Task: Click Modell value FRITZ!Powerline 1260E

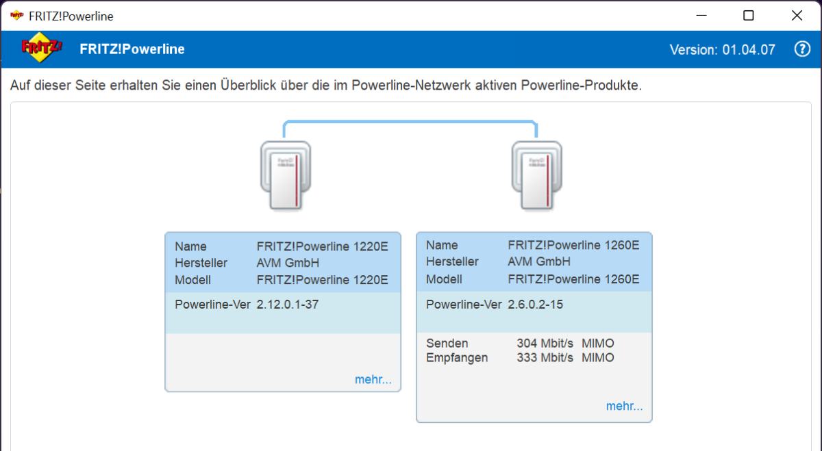Action: coord(574,279)
